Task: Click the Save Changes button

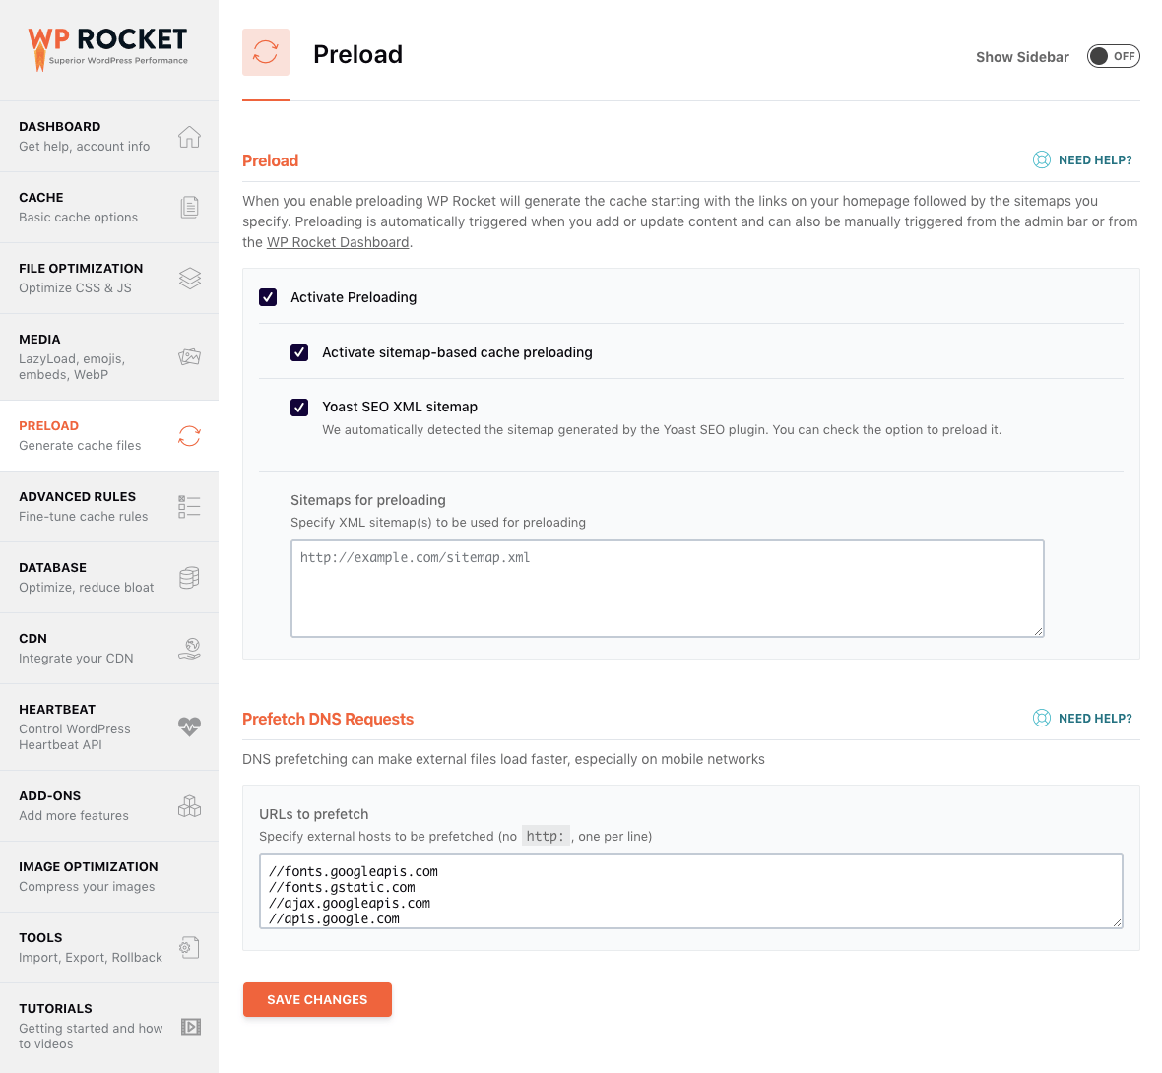Action: click(x=317, y=999)
